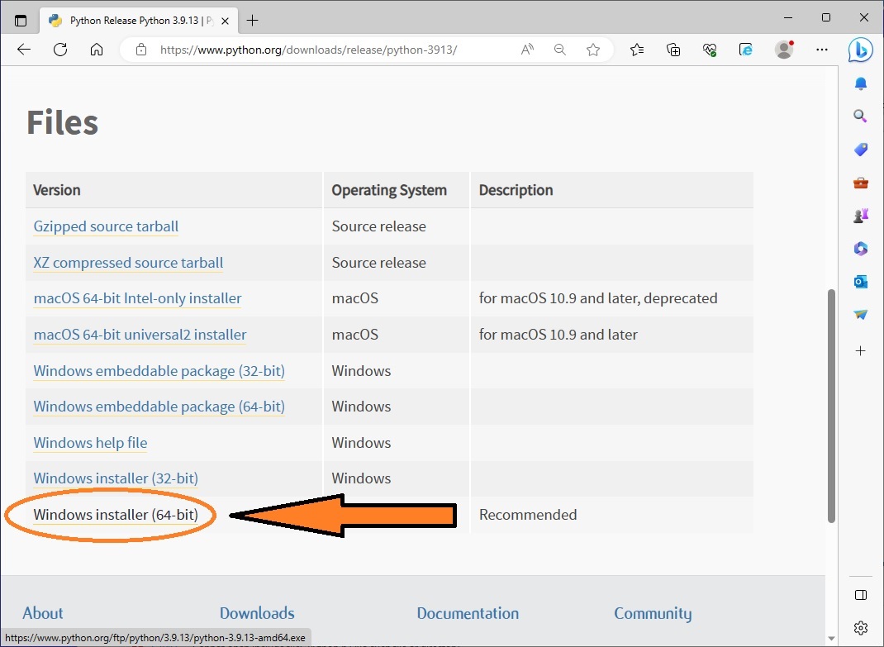
Task: Open a new browser tab
Action: [x=253, y=21]
